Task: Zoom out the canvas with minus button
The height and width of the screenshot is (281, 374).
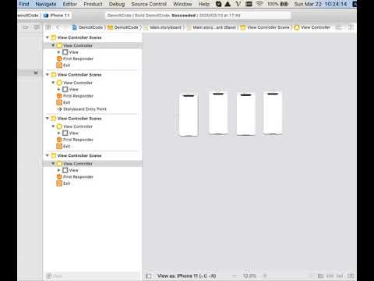Action: coord(235,276)
